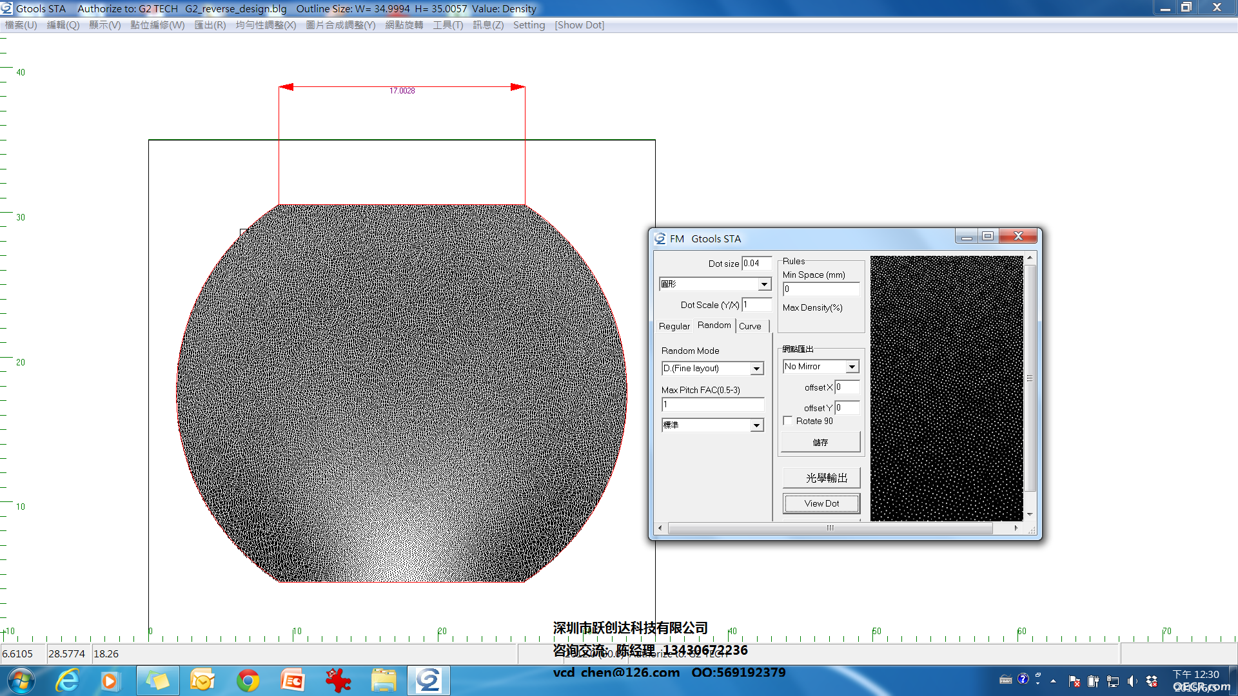Click the Gtools logo in main title bar
Viewport: 1238px width, 696px height.
[x=6, y=8]
